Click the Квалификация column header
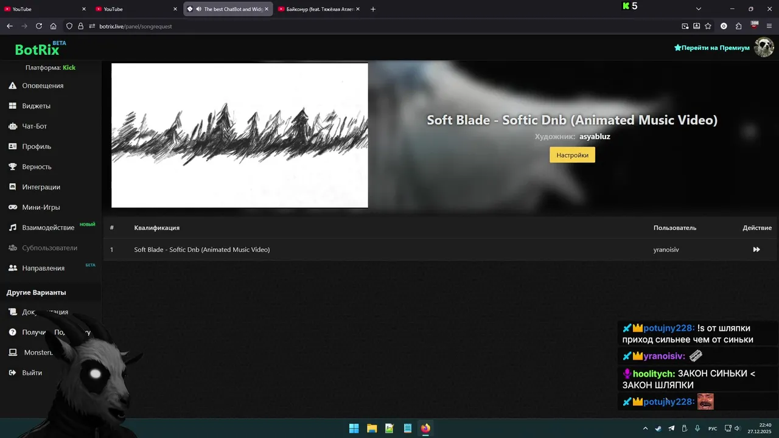The image size is (779, 438). coord(156,228)
